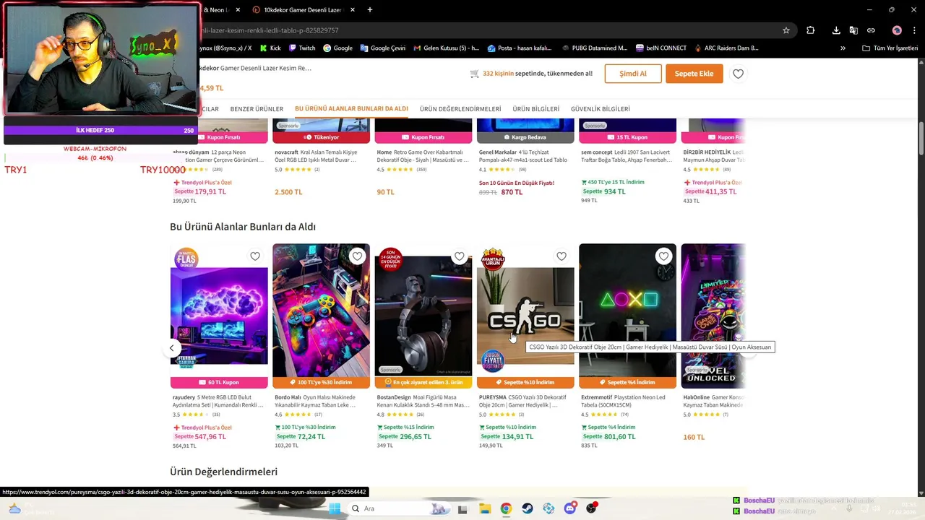Open the Bordo Halı gamepad rug image
Viewport: 925px width, 520px height.
click(321, 311)
